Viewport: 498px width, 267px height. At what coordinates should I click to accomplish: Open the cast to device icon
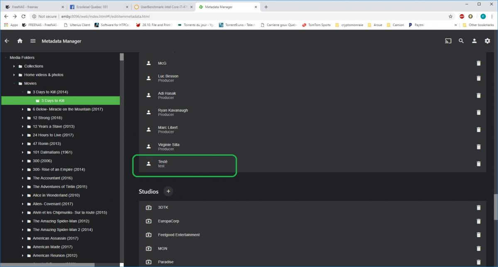[x=448, y=41]
